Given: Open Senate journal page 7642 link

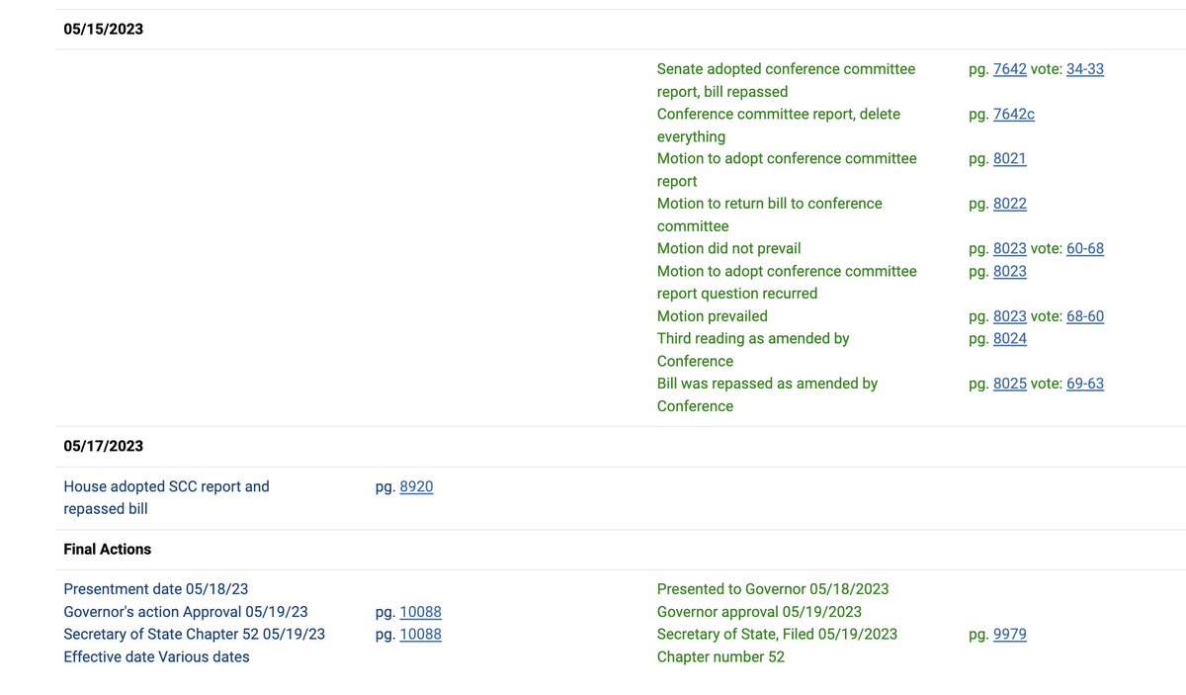Looking at the screenshot, I should click(1009, 69).
